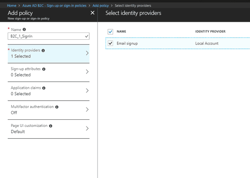
Task: Open Application claims 0 Selected item
Action: point(48,91)
